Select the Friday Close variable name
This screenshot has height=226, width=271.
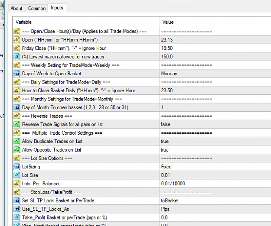click(64, 48)
